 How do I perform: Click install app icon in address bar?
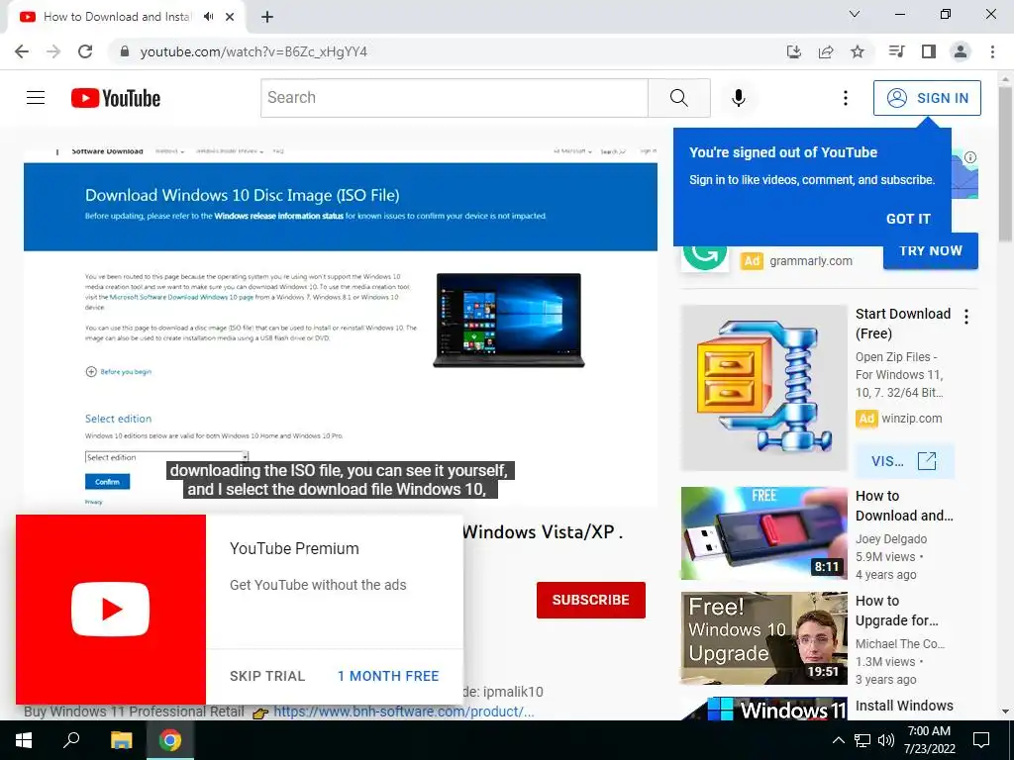coord(793,51)
